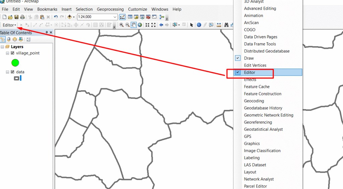Open the ArcToolbox window

[x=148, y=17]
